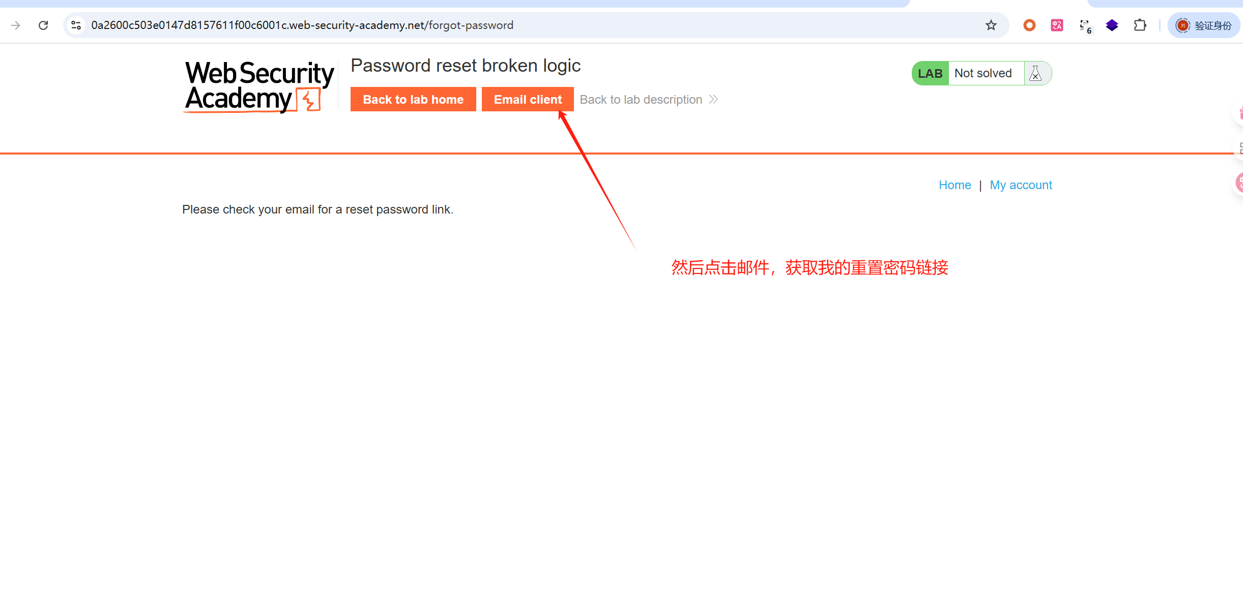Open the orange circle extension icon
Image resolution: width=1243 pixels, height=606 pixels.
pos(1029,25)
